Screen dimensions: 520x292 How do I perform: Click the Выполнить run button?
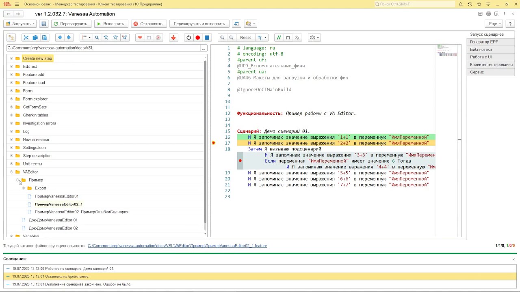pos(110,24)
